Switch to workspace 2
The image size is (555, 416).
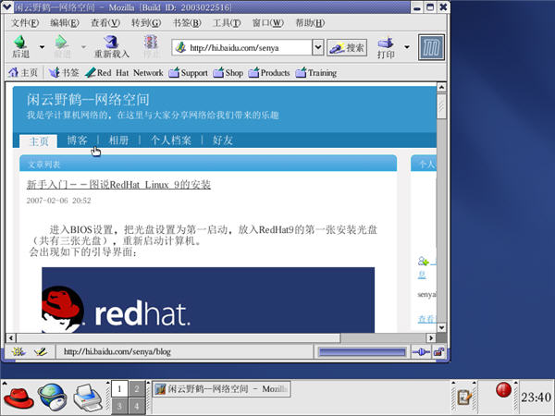137,389
